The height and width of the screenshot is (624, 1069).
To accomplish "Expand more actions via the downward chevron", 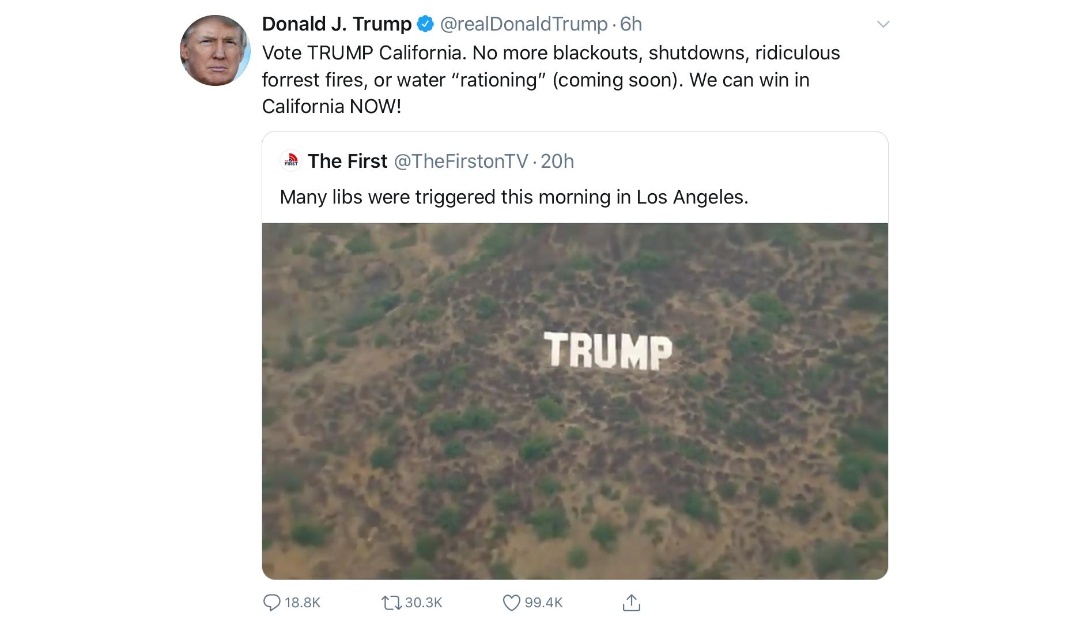I will tap(882, 24).
